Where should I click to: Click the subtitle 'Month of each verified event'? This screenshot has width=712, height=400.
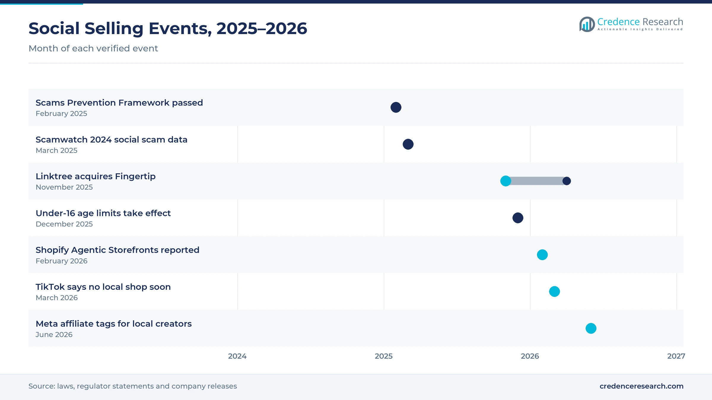93,48
